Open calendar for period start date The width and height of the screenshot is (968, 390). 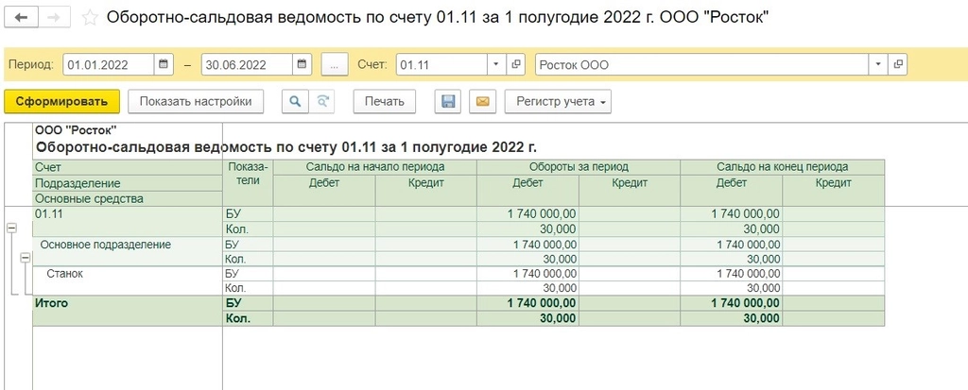click(164, 65)
